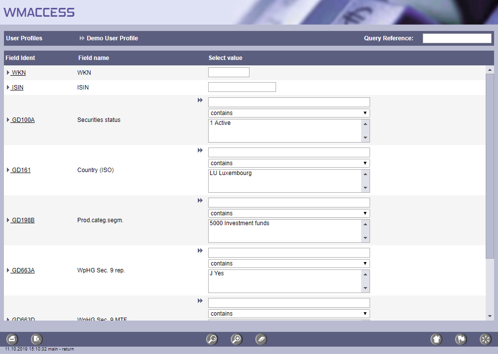
Task: Select 'J Yes' in WpHG Sec. 9 list
Action: pos(217,273)
